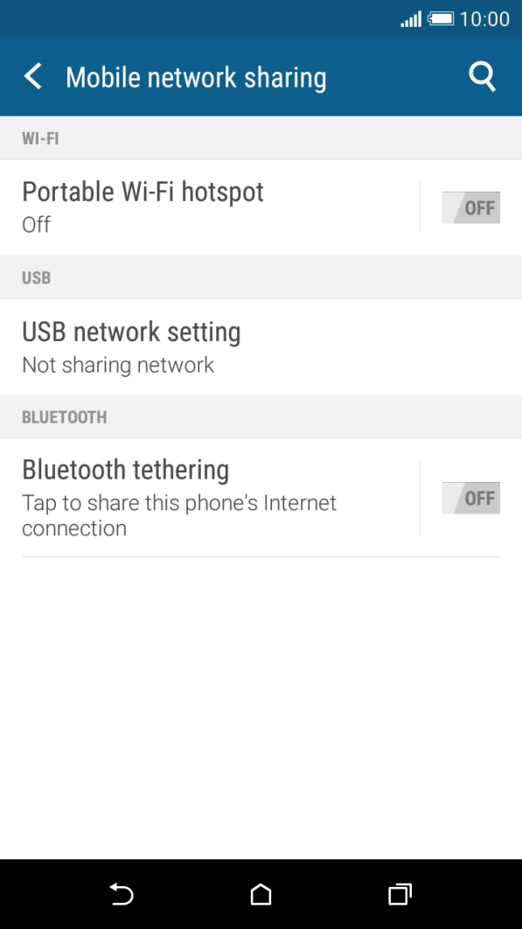The height and width of the screenshot is (929, 522).
Task: Turn on the Bluetooth tethering switch
Action: pyautogui.click(x=471, y=498)
